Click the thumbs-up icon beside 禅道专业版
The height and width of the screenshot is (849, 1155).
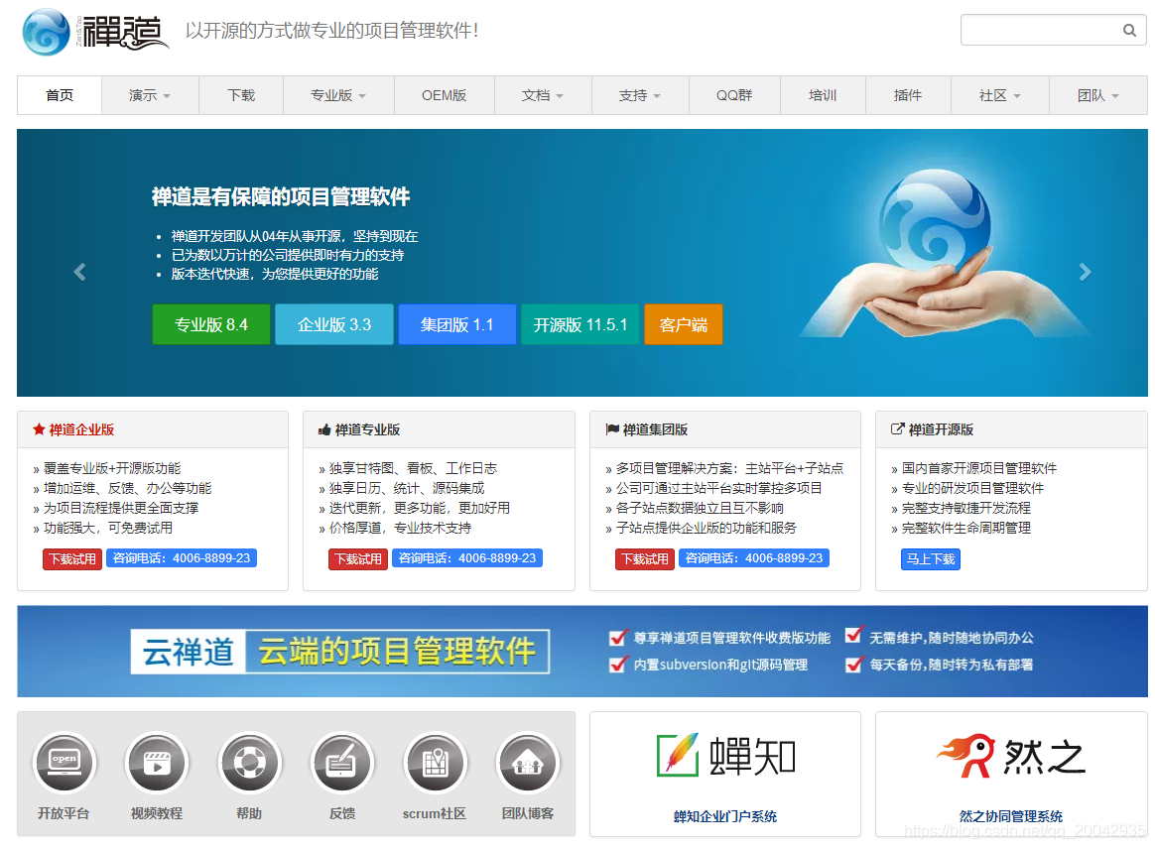tap(324, 429)
